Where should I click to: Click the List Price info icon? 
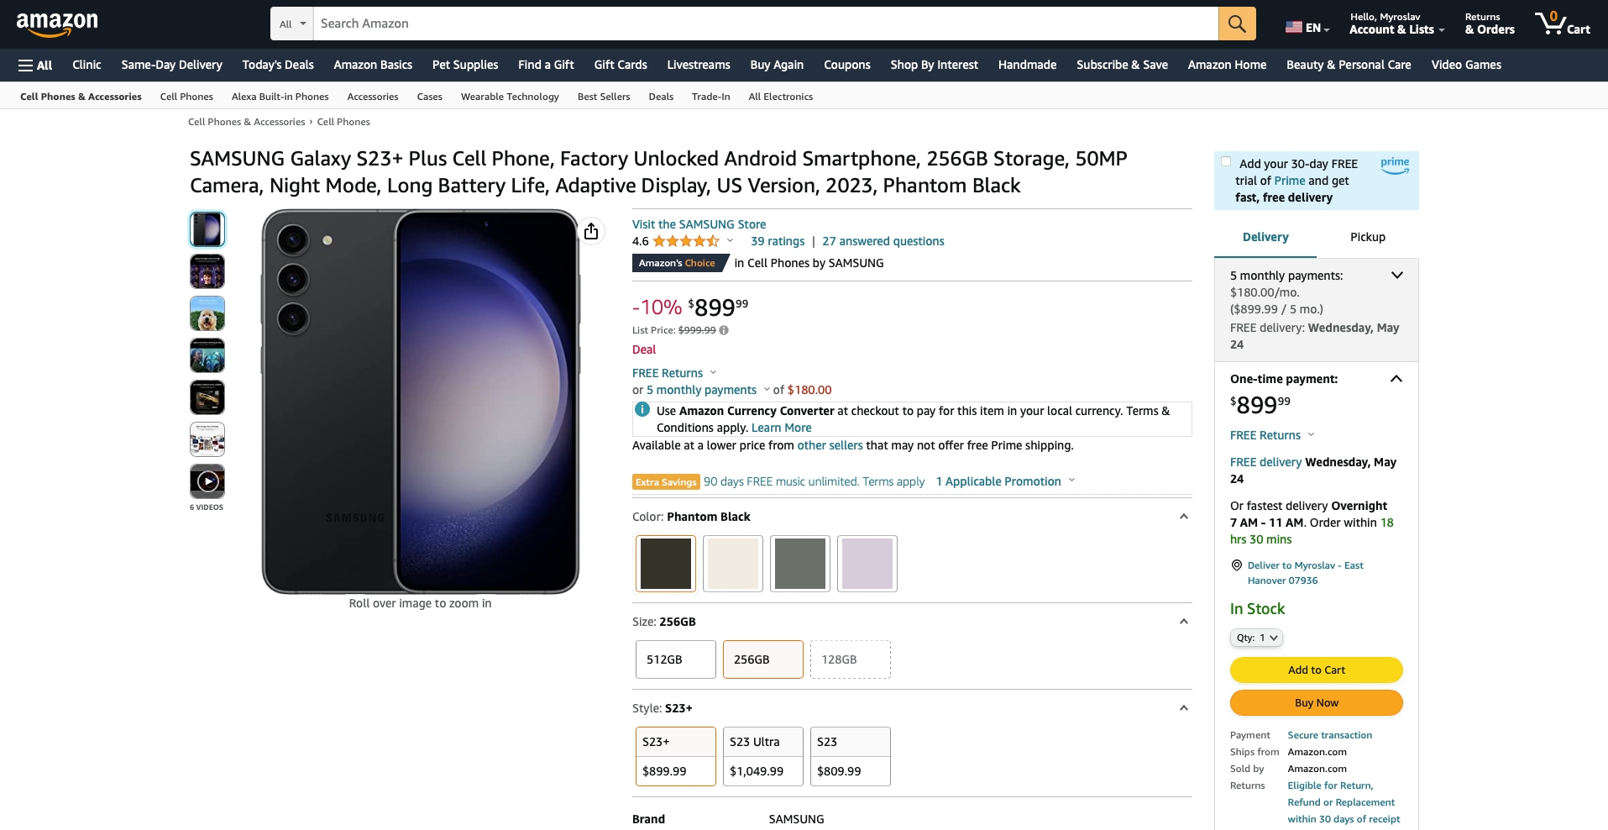(x=724, y=330)
